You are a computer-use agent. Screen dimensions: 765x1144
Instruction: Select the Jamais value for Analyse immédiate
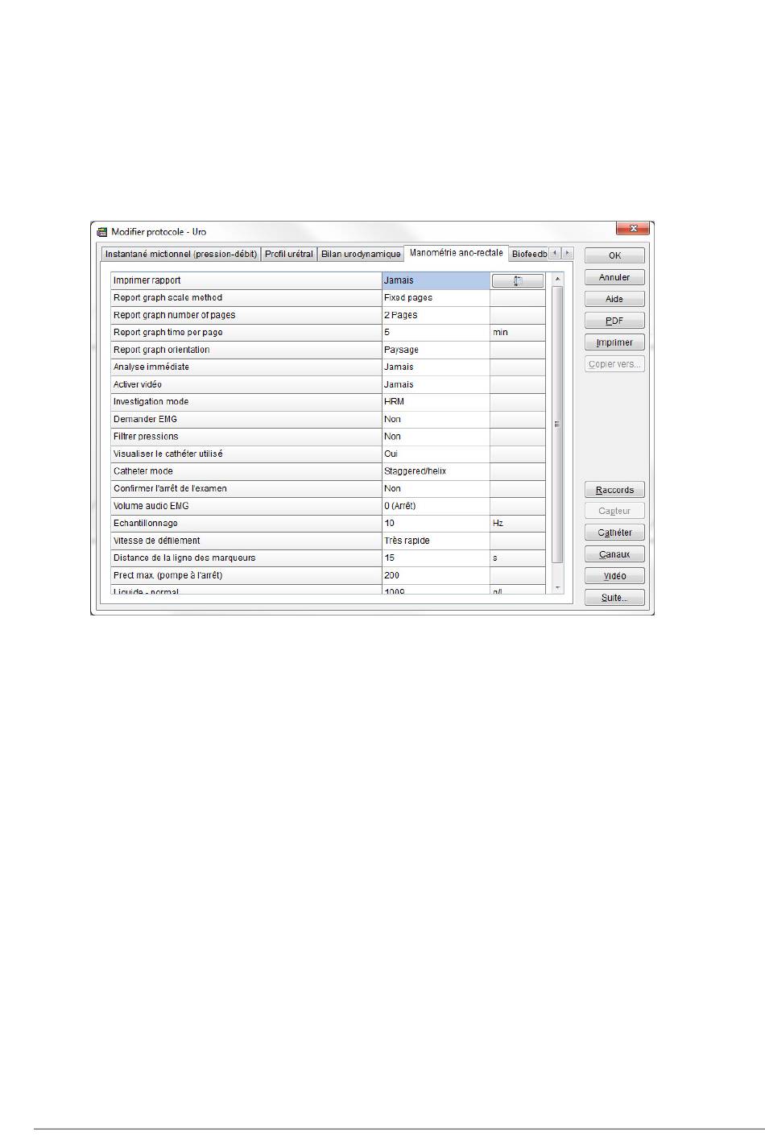point(436,367)
